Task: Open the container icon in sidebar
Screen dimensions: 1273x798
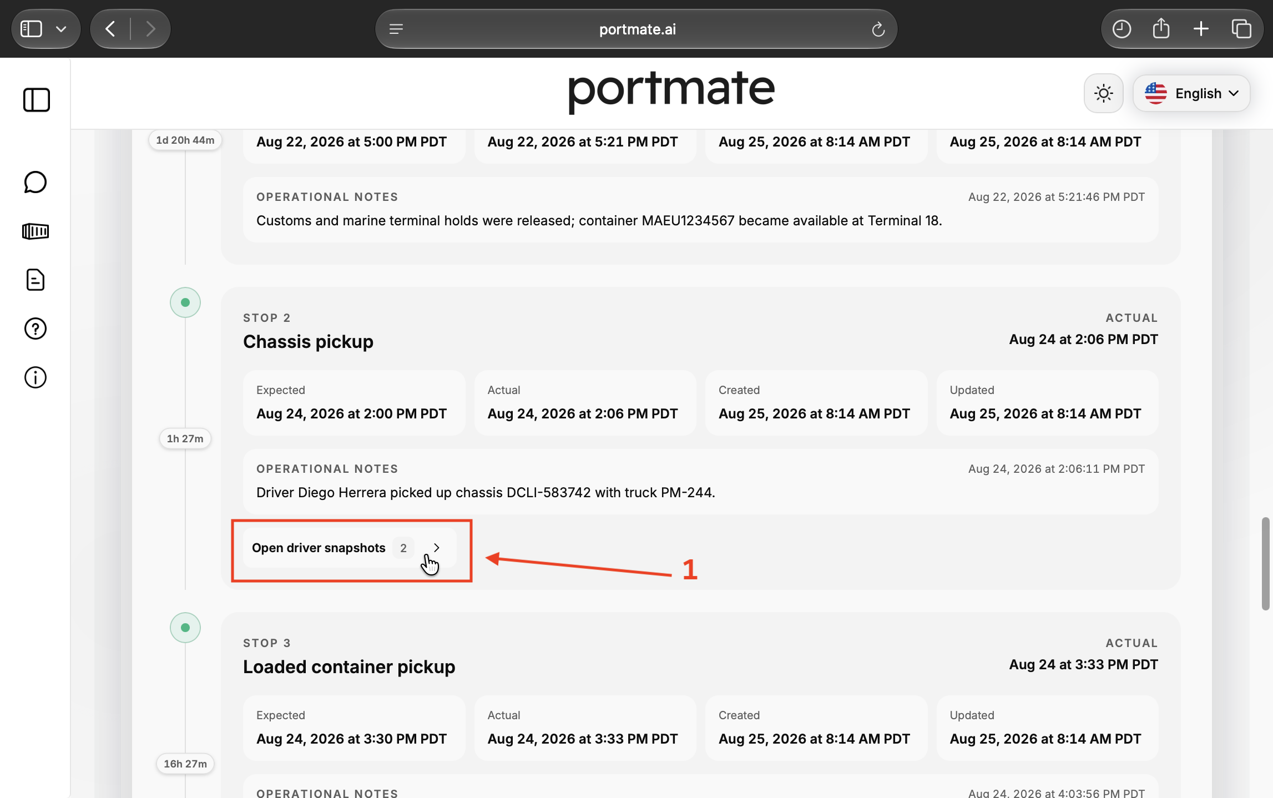Action: tap(36, 231)
